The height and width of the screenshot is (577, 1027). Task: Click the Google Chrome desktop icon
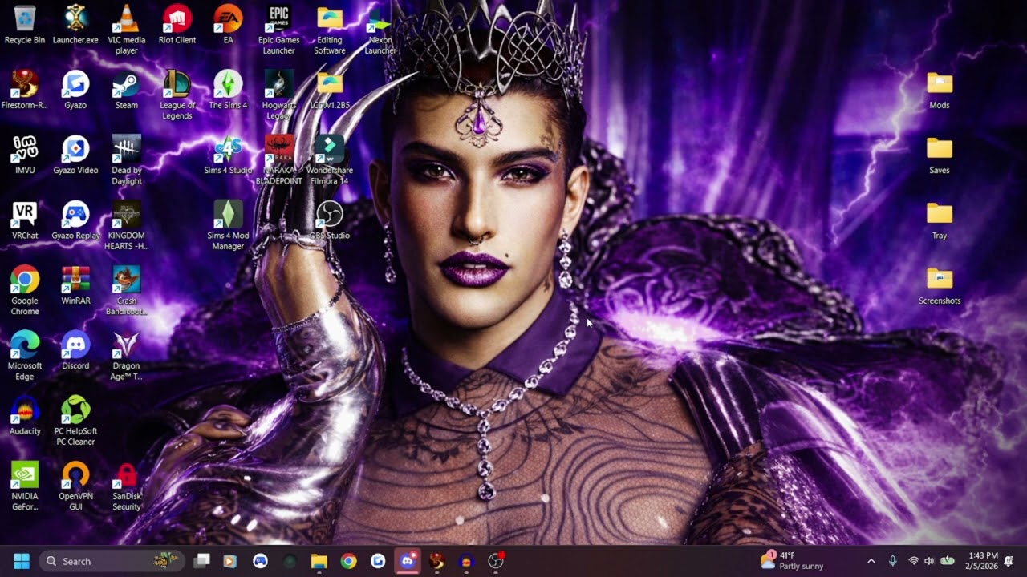click(x=25, y=290)
